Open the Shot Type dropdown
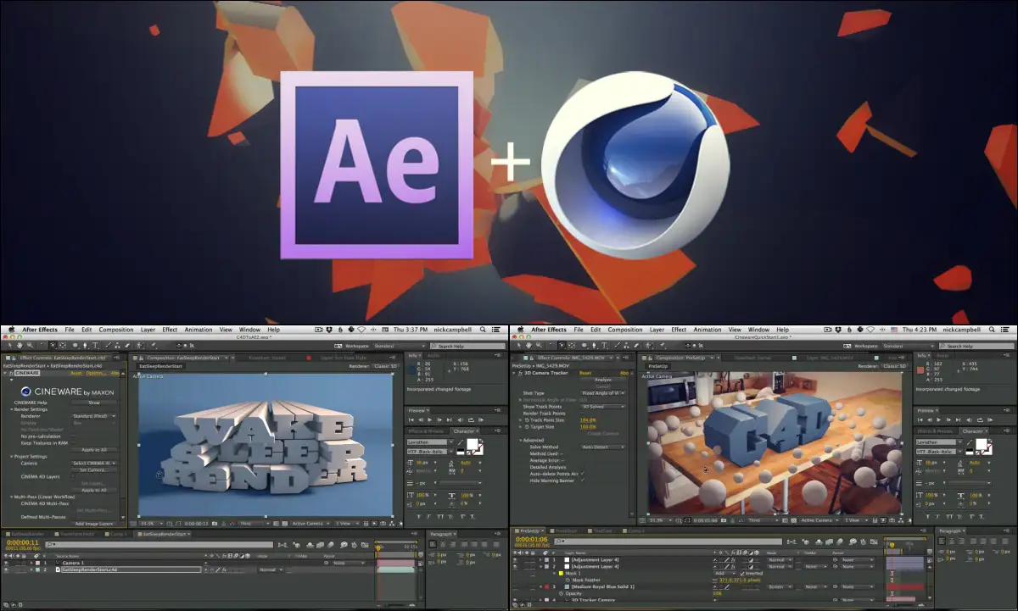 (603, 393)
